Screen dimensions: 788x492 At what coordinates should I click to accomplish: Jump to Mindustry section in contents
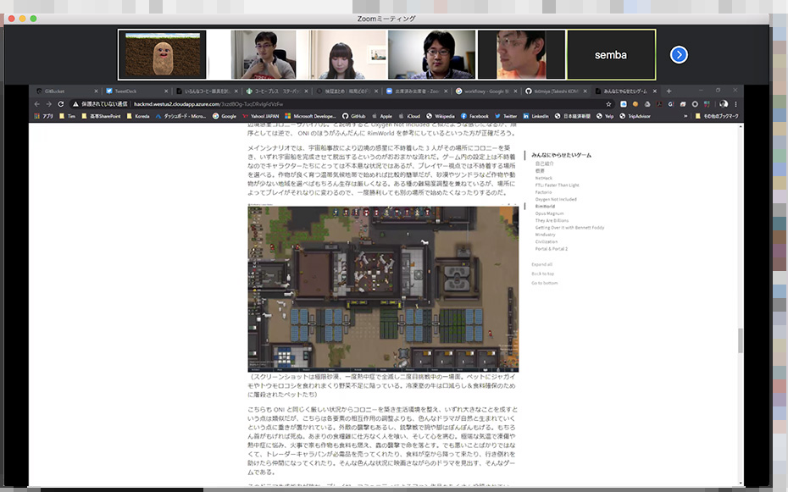tap(545, 235)
